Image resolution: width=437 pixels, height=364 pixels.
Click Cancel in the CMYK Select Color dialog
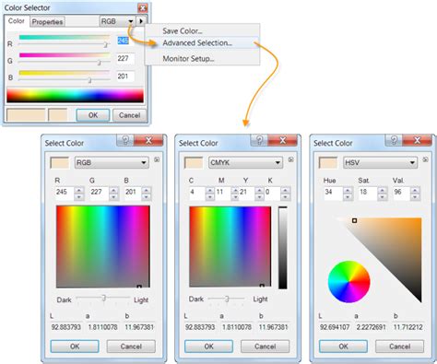265,346
